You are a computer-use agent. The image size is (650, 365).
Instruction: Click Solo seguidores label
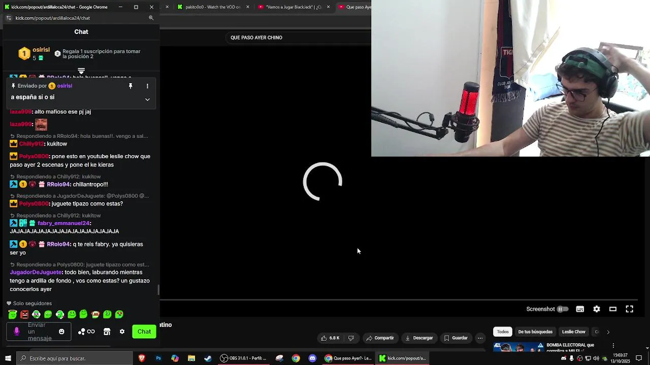(x=32, y=304)
